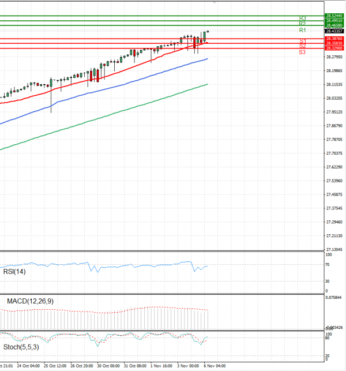
Task: Click the red 28.32900 price tag
Action: tap(334, 48)
